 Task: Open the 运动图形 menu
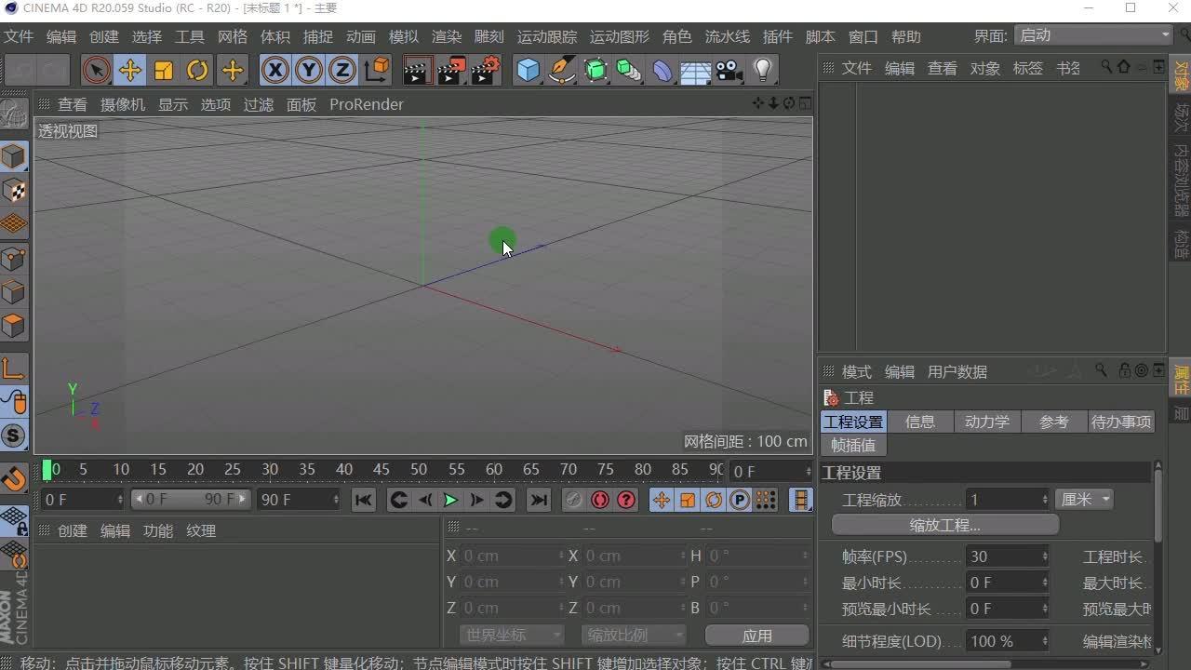click(620, 36)
